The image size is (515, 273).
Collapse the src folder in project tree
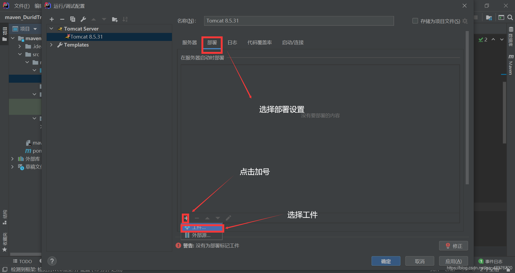click(x=20, y=54)
